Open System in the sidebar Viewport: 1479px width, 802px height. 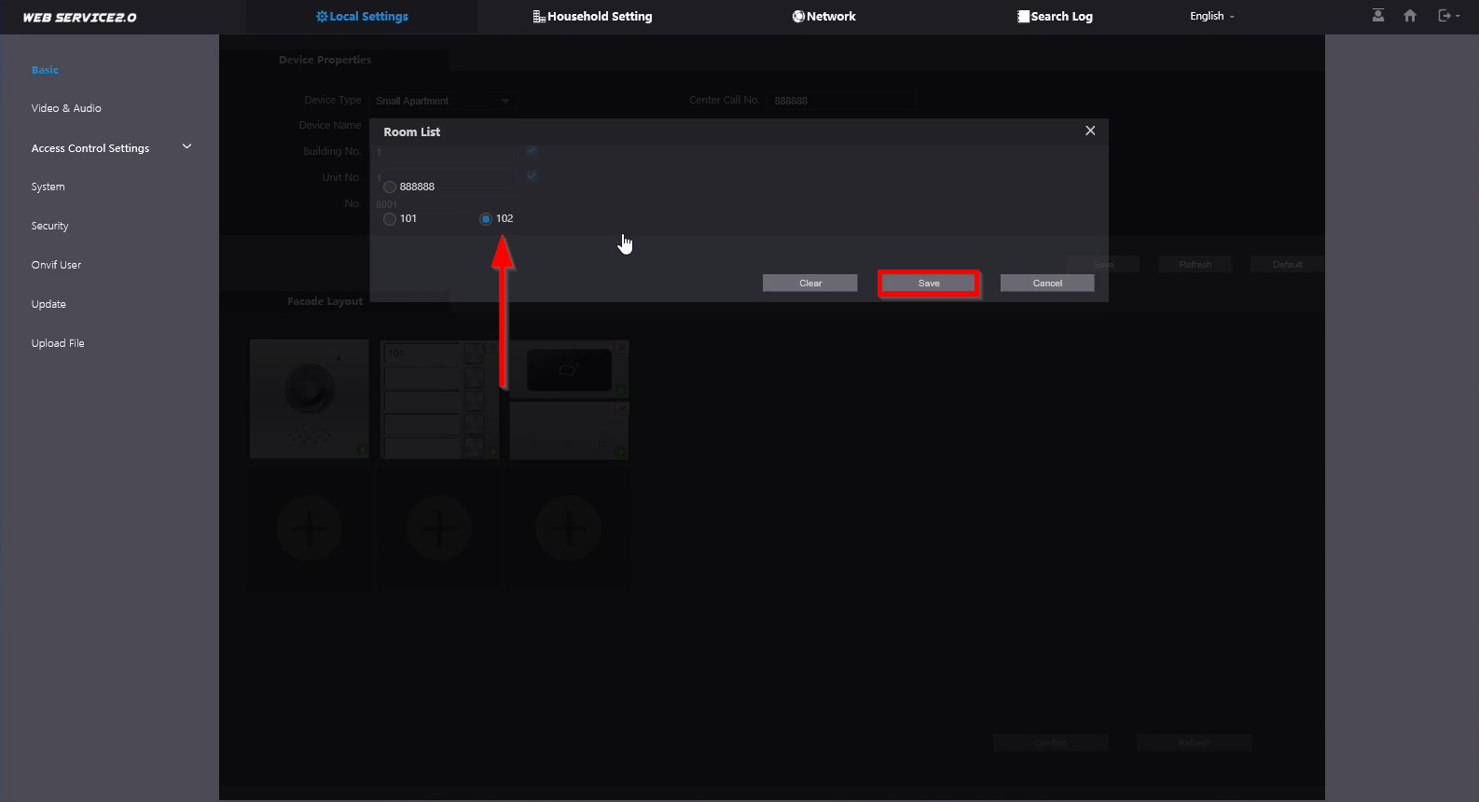[x=48, y=187]
